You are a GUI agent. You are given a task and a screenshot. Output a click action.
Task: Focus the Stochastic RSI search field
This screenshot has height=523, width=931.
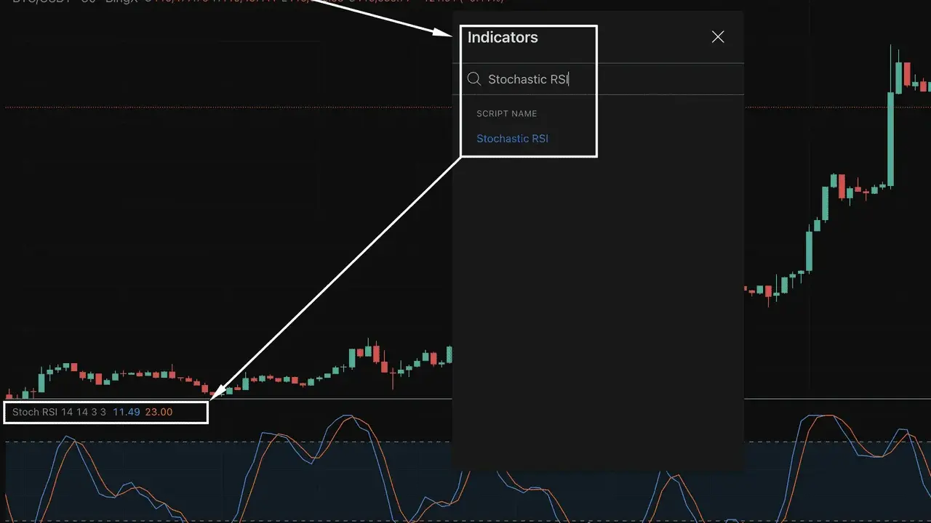coord(598,79)
